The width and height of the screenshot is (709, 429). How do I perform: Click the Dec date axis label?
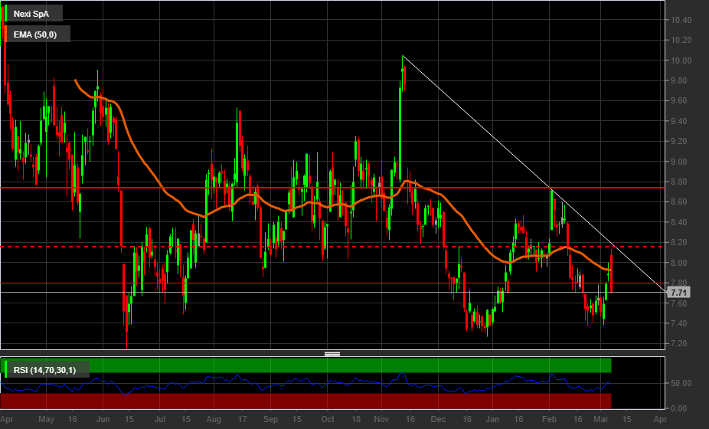438,420
